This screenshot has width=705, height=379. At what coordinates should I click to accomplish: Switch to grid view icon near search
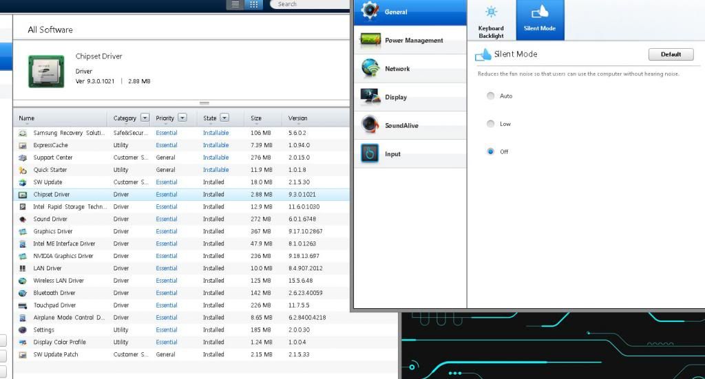coord(253,5)
